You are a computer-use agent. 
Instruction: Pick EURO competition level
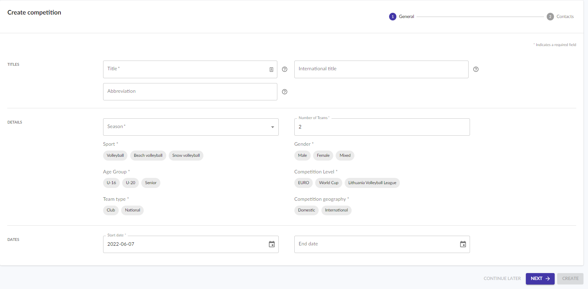pos(303,183)
